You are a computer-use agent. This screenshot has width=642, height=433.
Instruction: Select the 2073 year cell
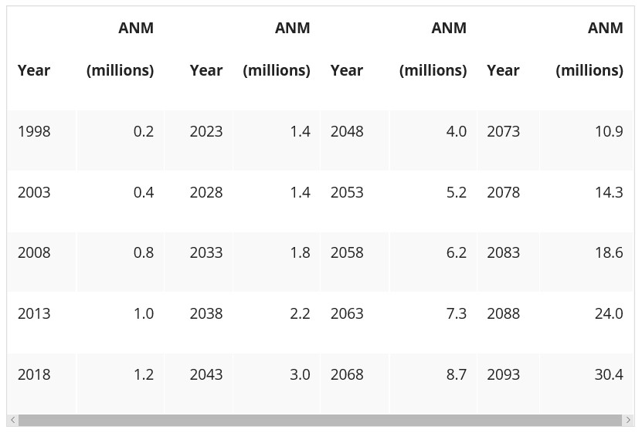point(504,132)
